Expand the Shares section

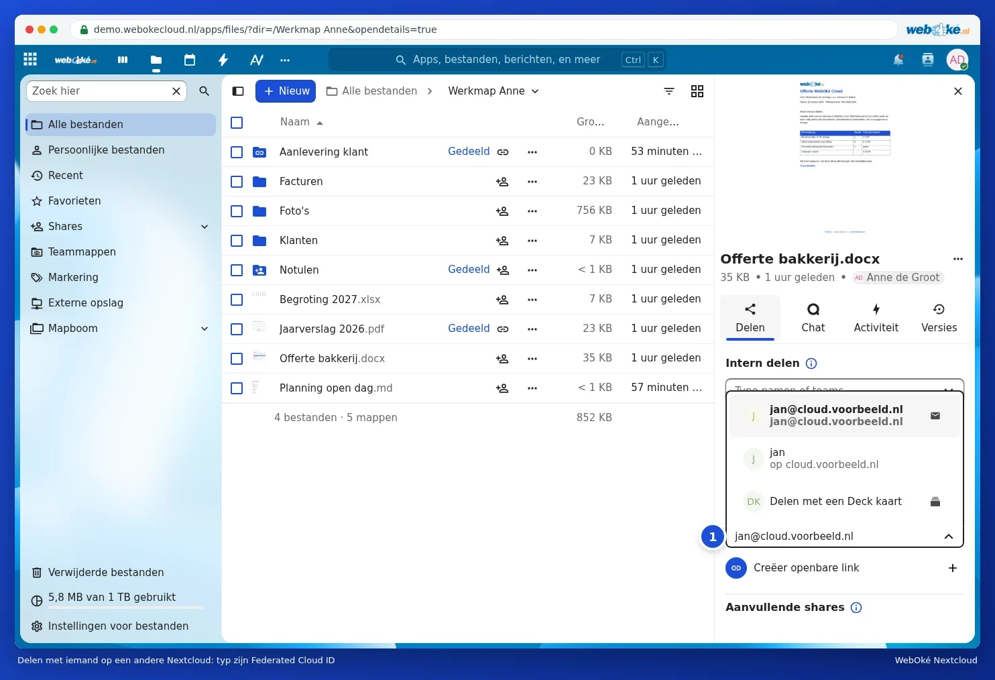pos(204,227)
